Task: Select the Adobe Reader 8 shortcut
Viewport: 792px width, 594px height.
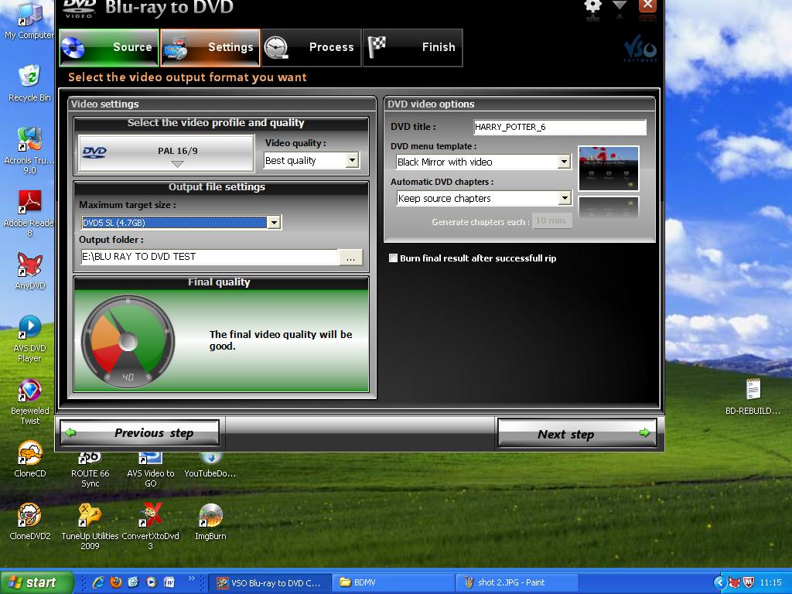Action: pos(29,213)
